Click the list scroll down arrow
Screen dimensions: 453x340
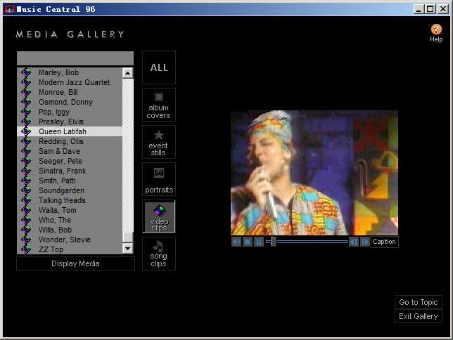pos(128,249)
